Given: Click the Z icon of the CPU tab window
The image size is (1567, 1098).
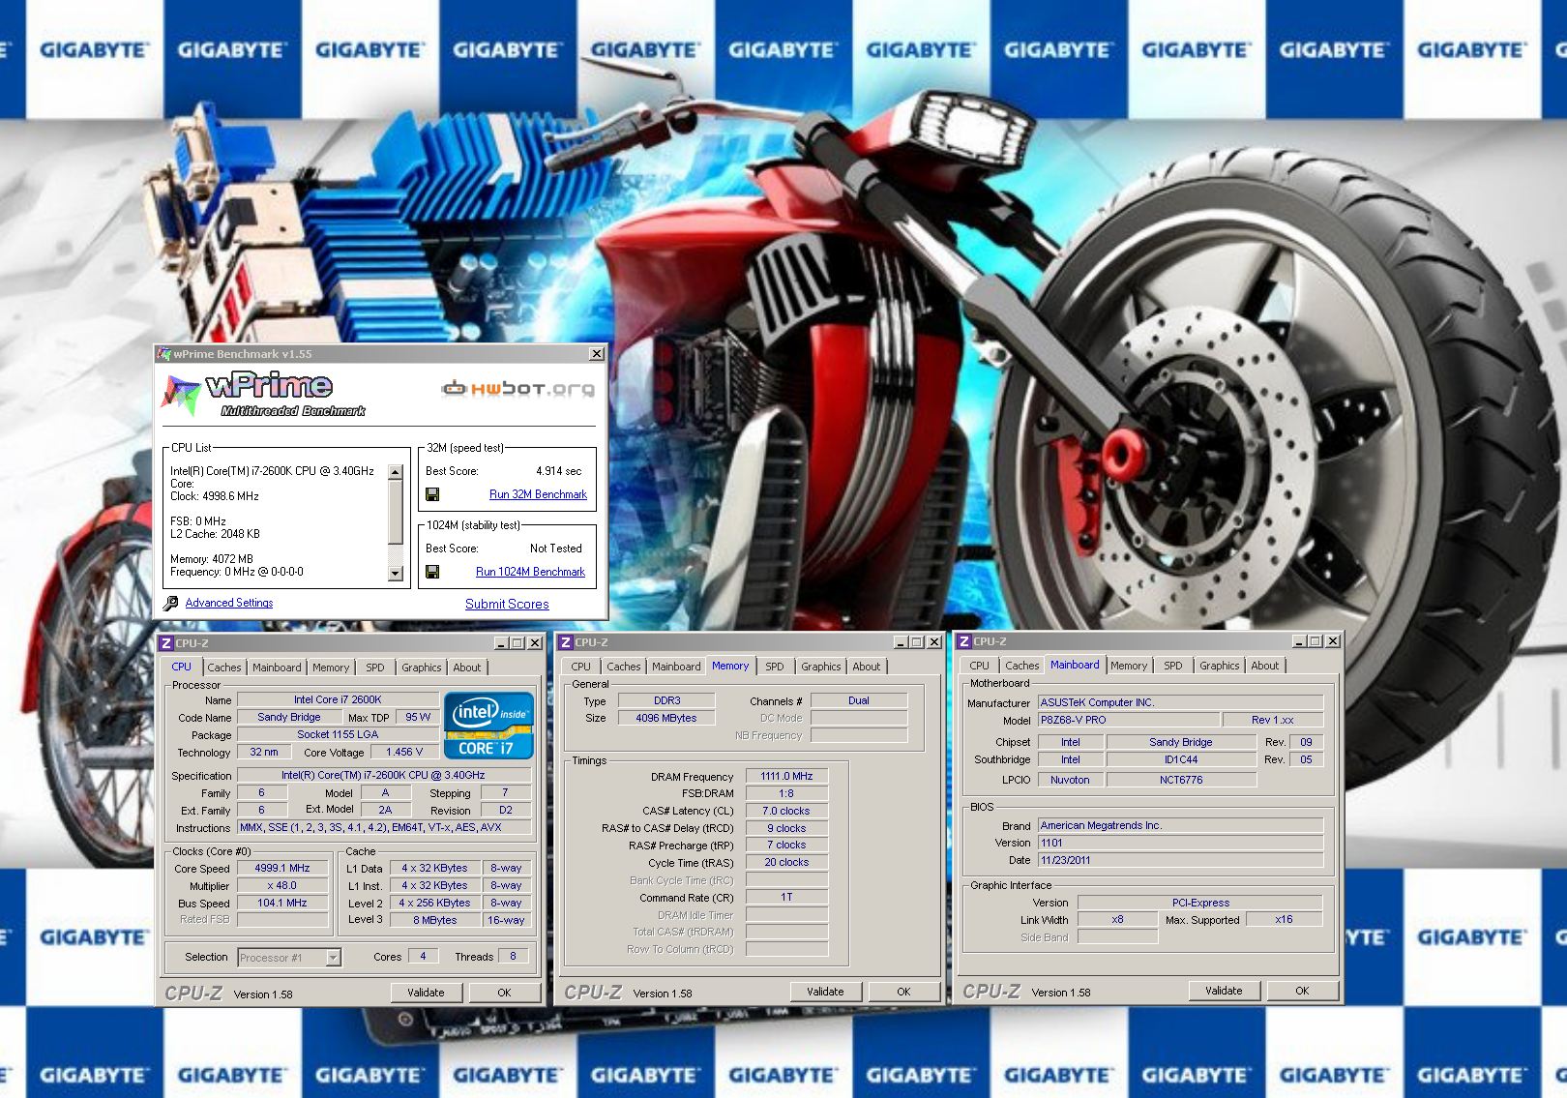Looking at the screenshot, I should (x=166, y=643).
